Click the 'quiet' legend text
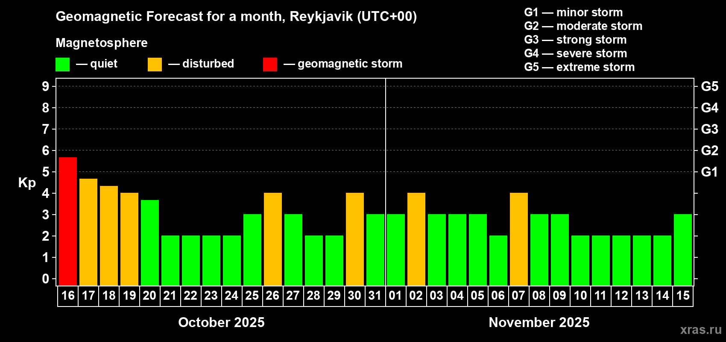The image size is (726, 342). tap(104, 64)
